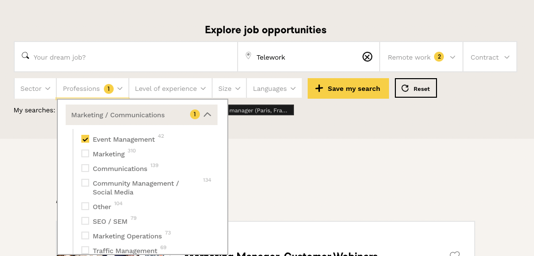The height and width of the screenshot is (256, 534).
Task: Check the Marketing profession checkbox
Action: coord(85,153)
